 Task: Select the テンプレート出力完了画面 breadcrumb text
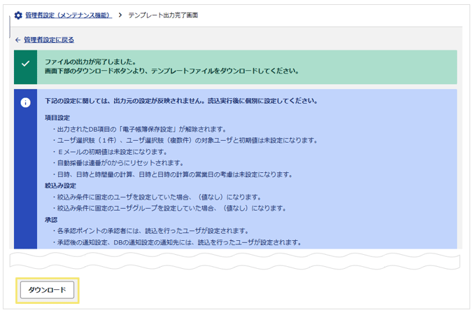[163, 15]
